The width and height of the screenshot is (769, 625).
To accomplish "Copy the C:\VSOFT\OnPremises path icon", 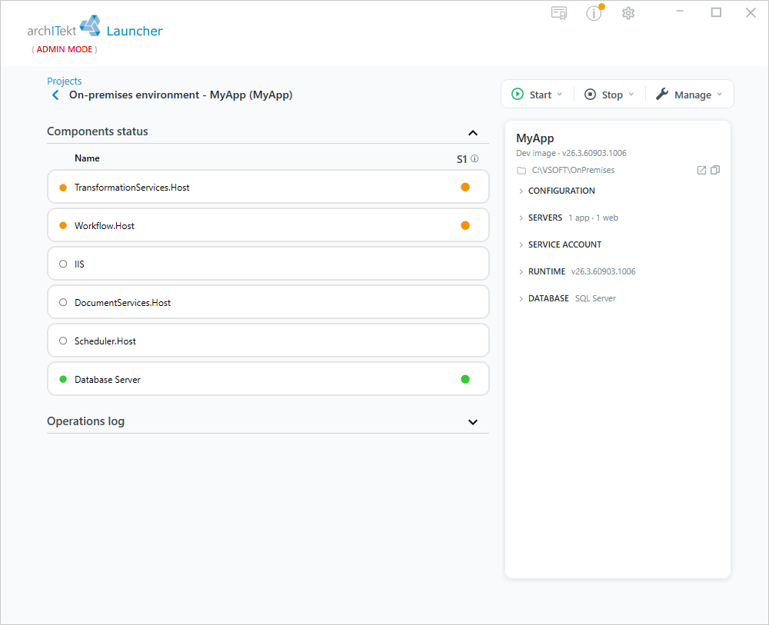I will click(715, 170).
